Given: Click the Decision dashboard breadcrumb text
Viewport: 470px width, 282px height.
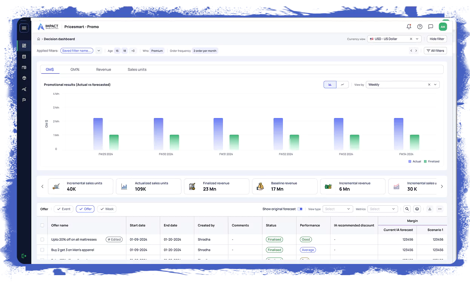Looking at the screenshot, I should click(x=59, y=39).
